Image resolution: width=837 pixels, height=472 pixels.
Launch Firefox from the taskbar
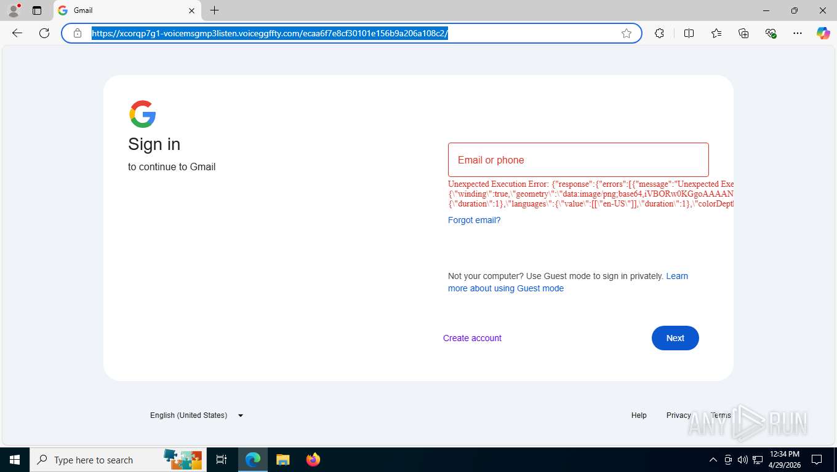(313, 460)
